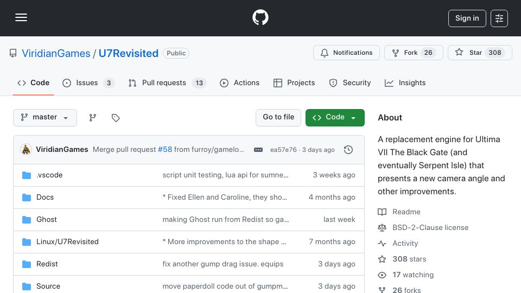
Task: Click the Source folder icon
Action: [x=27, y=286]
